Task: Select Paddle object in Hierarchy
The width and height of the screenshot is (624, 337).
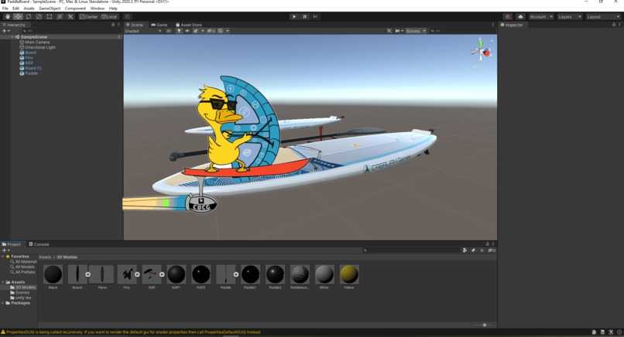Action: [32, 73]
